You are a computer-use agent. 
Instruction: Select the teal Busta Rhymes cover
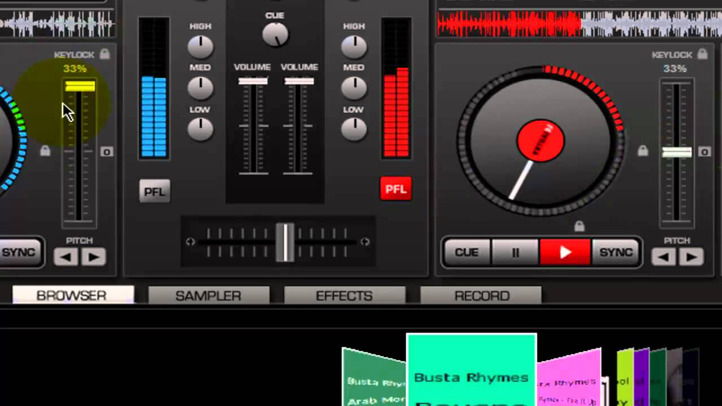pyautogui.click(x=471, y=370)
